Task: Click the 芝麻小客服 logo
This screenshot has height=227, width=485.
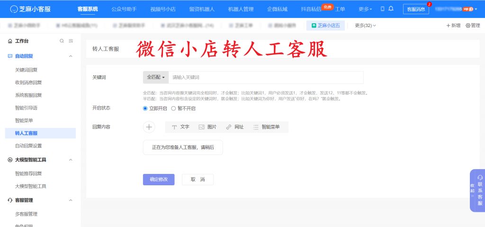Action: (30, 9)
